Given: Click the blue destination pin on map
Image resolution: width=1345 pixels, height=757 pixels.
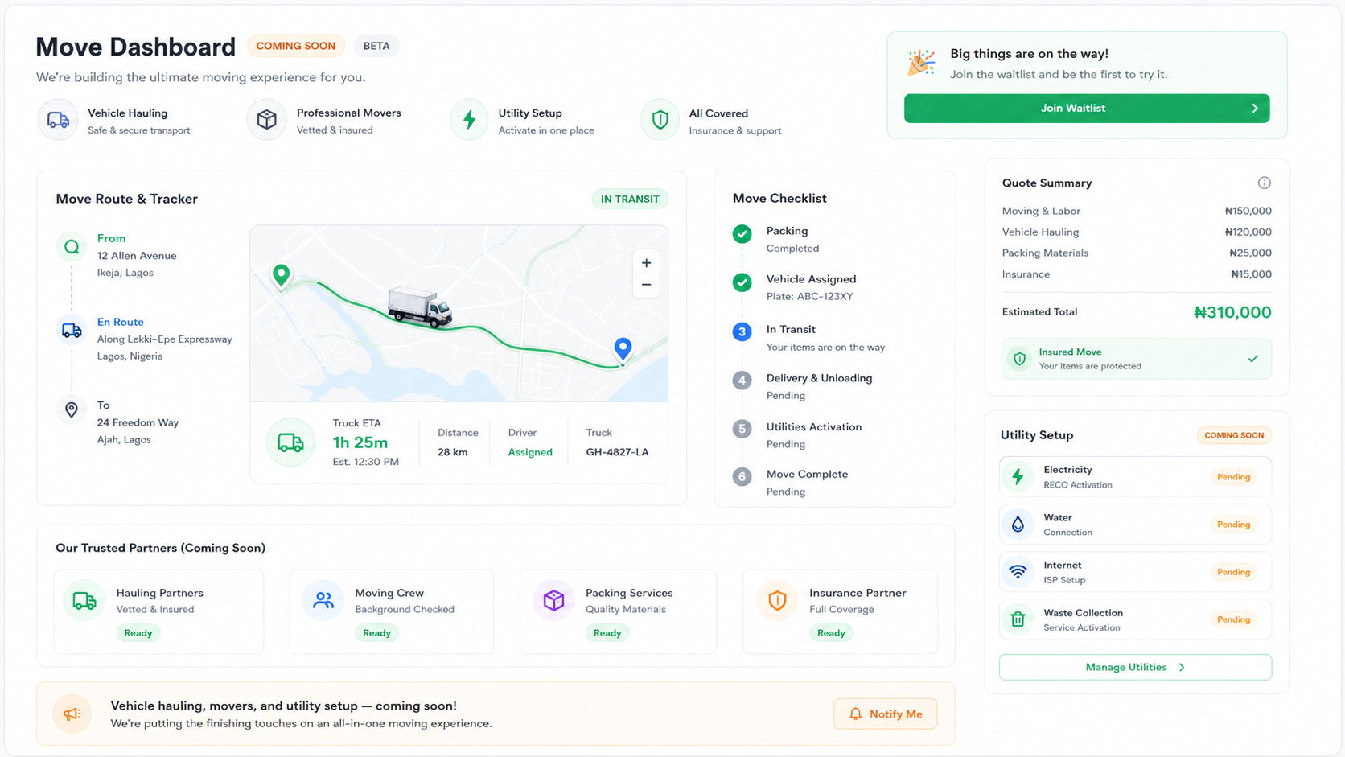Looking at the screenshot, I should 623,348.
